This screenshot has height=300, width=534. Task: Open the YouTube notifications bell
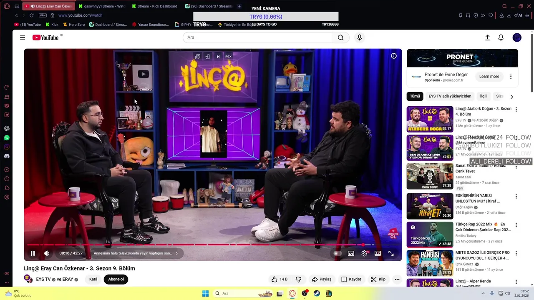(501, 37)
